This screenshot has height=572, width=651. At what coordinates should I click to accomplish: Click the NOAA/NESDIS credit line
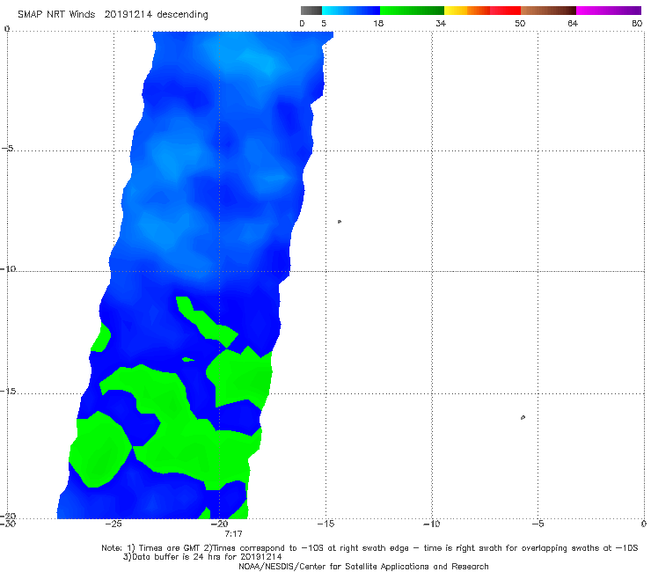click(363, 566)
